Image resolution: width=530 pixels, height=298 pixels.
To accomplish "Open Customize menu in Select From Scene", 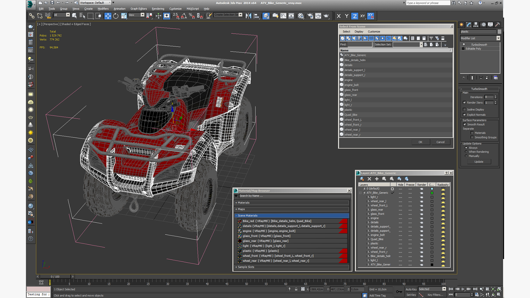I will tap(374, 32).
